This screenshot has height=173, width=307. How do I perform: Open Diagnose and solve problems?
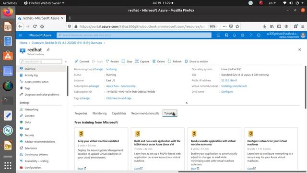click(x=41, y=95)
